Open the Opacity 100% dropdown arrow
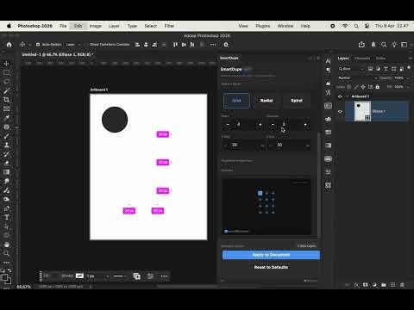Image resolution: width=414 pixels, height=310 pixels. click(408, 78)
